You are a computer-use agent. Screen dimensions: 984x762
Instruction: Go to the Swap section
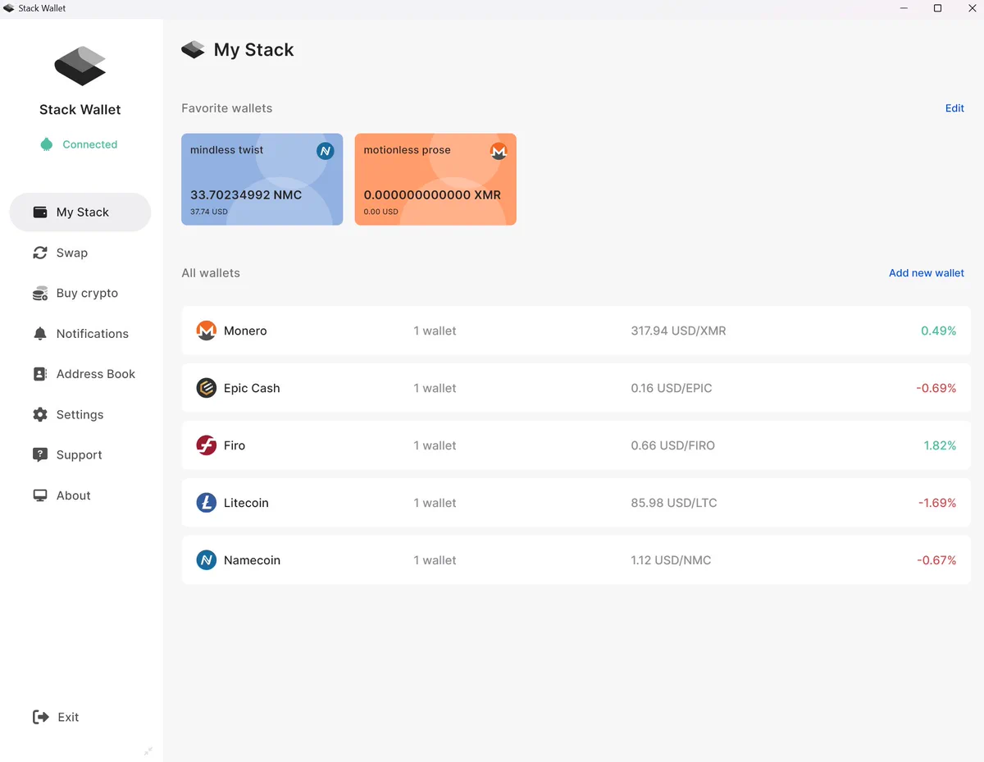click(x=80, y=253)
